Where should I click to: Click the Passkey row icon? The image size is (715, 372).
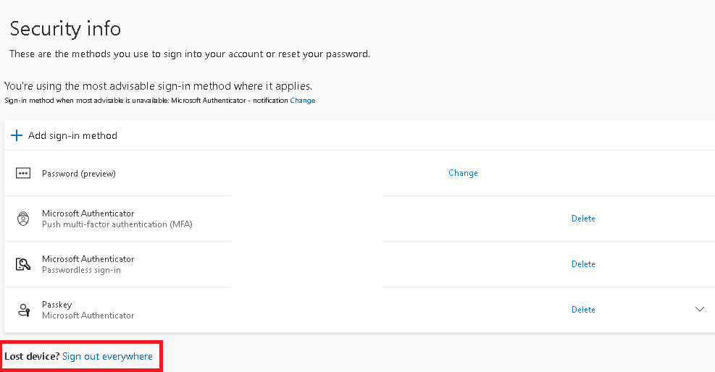[x=23, y=310]
